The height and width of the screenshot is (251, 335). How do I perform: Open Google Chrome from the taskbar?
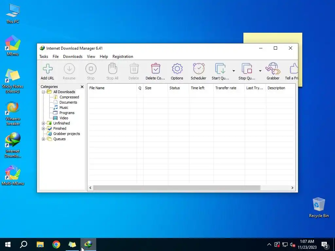point(56,244)
